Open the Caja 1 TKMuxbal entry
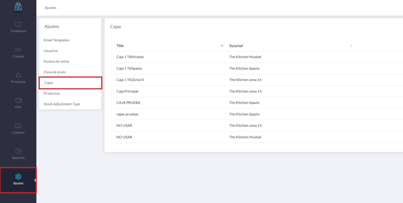This screenshot has width=403, height=203. [x=130, y=57]
